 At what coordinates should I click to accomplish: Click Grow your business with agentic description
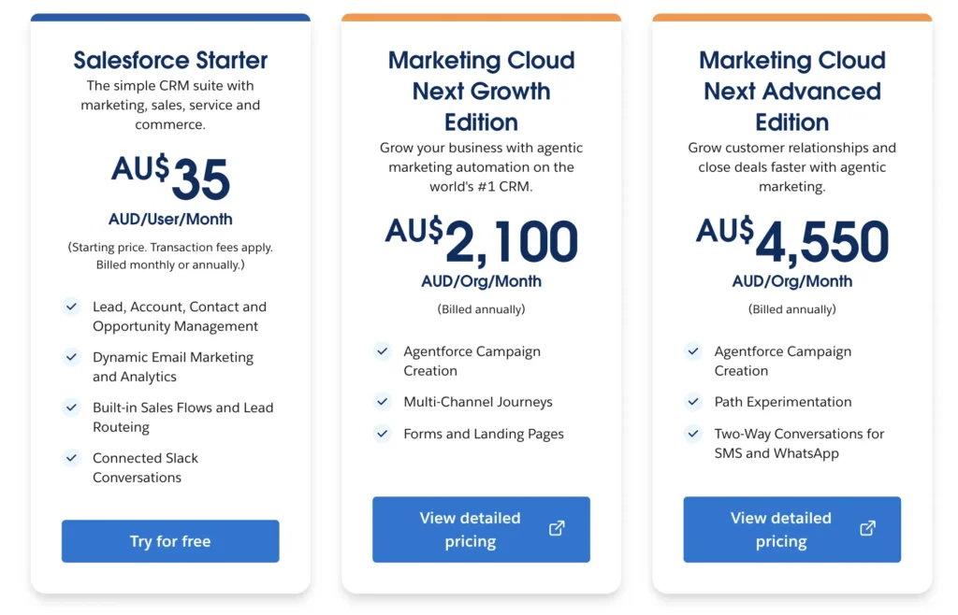tap(482, 167)
